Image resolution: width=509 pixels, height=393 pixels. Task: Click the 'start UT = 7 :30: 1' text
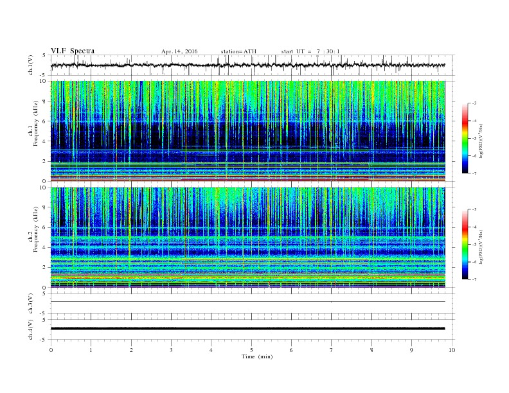310,51
